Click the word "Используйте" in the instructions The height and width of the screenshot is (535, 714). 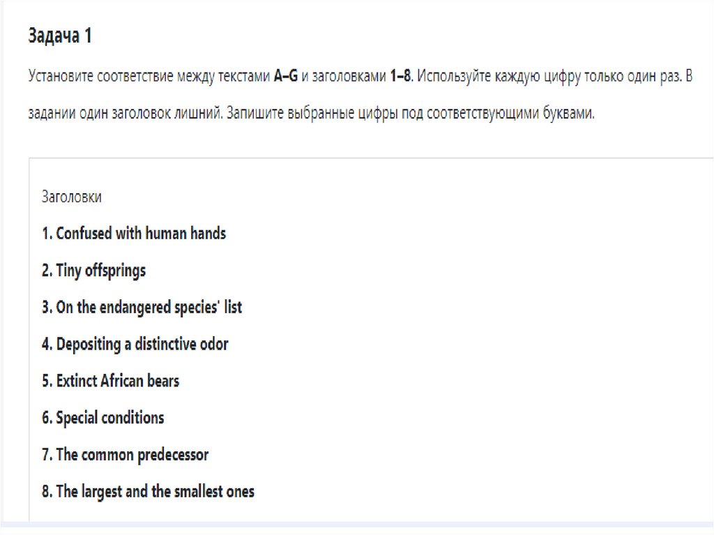tap(453, 76)
